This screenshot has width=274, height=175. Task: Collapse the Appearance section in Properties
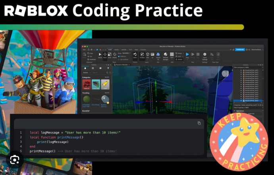point(235,111)
